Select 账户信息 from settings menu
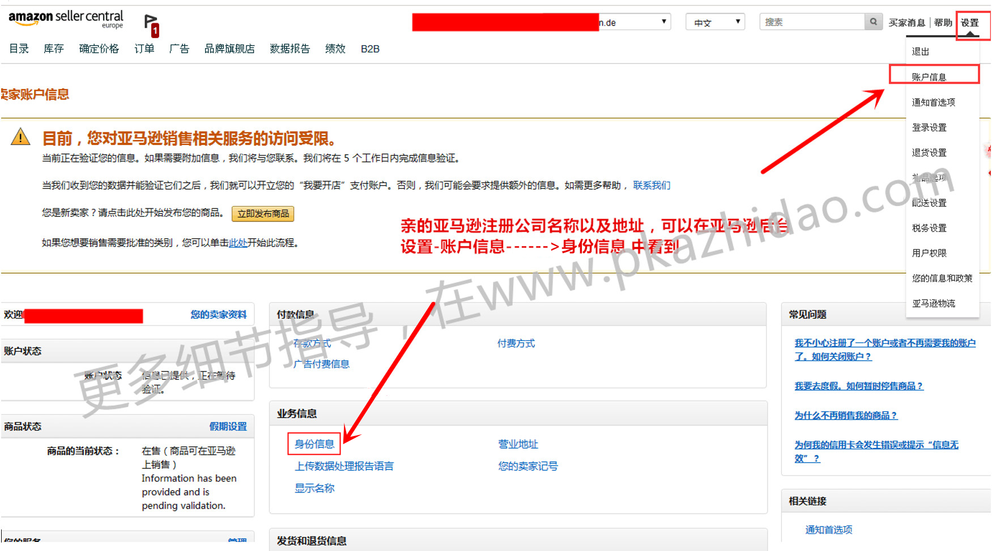 [x=929, y=77]
